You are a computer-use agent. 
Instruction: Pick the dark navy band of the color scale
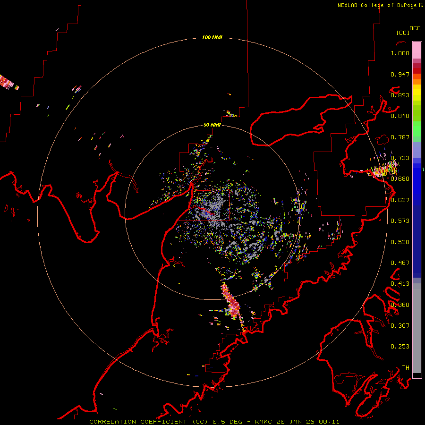[417, 238]
